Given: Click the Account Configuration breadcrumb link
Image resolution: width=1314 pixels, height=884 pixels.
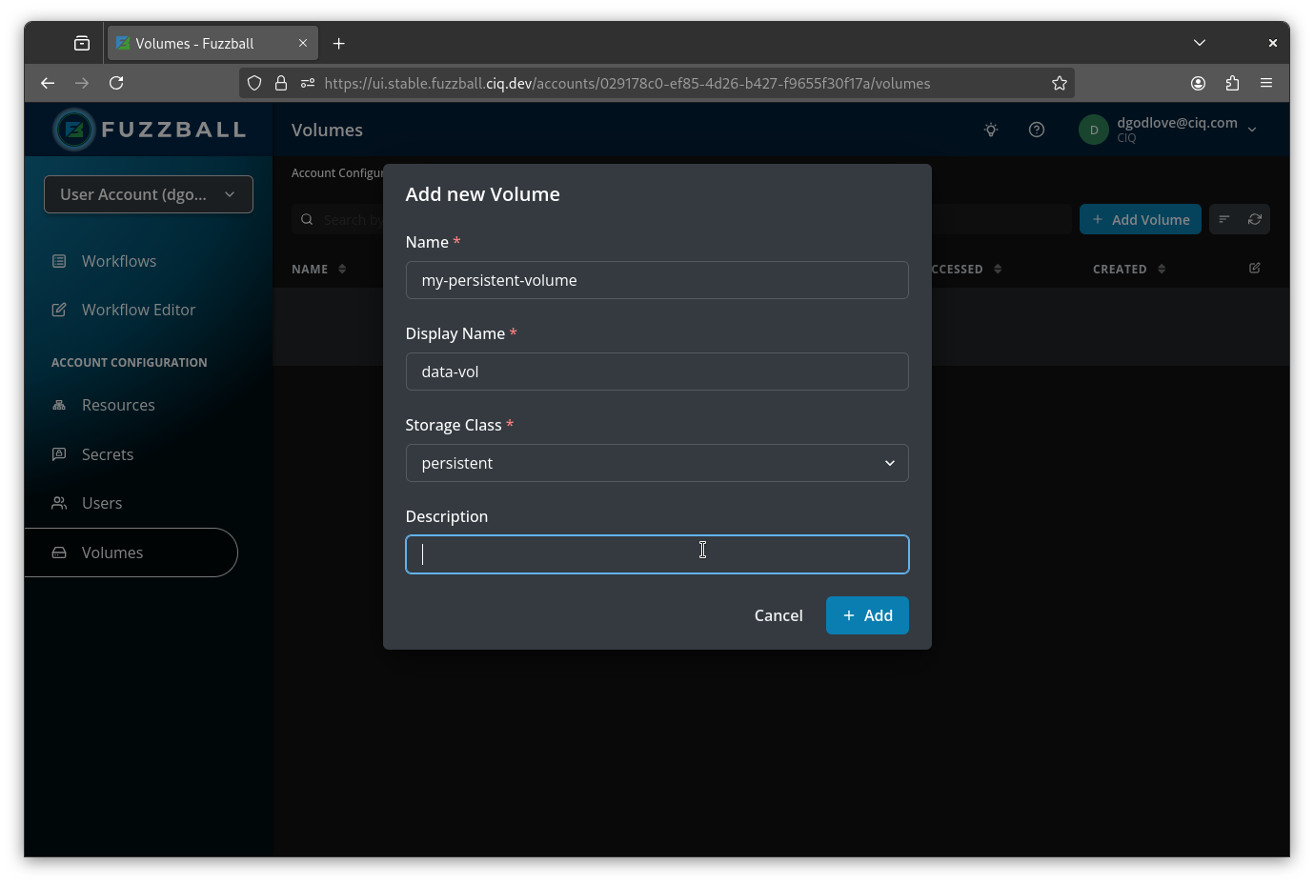Looking at the screenshot, I should (x=337, y=173).
